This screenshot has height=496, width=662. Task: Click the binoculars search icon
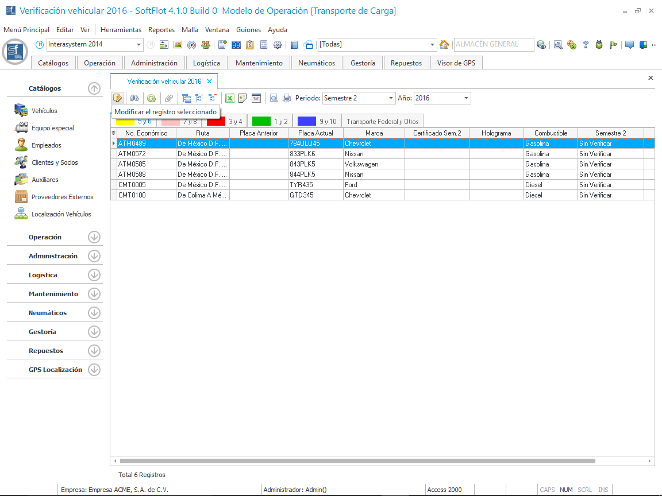(134, 98)
